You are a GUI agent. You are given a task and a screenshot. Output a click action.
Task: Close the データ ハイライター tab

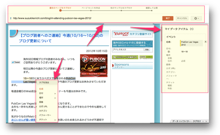203,121
